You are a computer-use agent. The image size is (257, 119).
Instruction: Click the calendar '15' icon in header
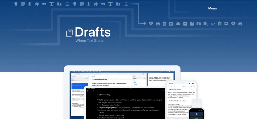(x=171, y=24)
